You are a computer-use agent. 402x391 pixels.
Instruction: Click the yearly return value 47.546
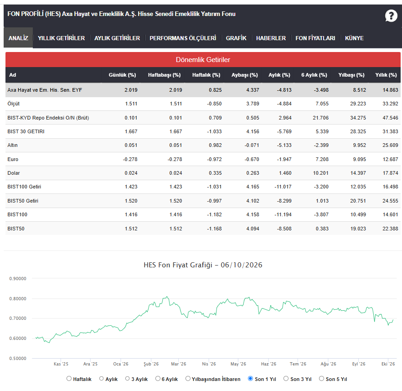pos(390,118)
